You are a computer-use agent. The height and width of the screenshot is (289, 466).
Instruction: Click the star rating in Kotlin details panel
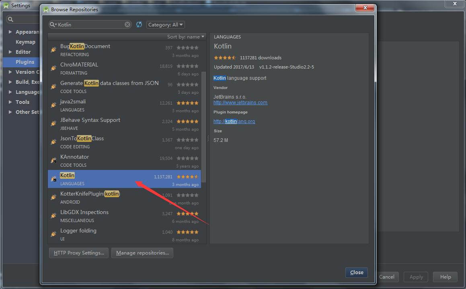225,58
